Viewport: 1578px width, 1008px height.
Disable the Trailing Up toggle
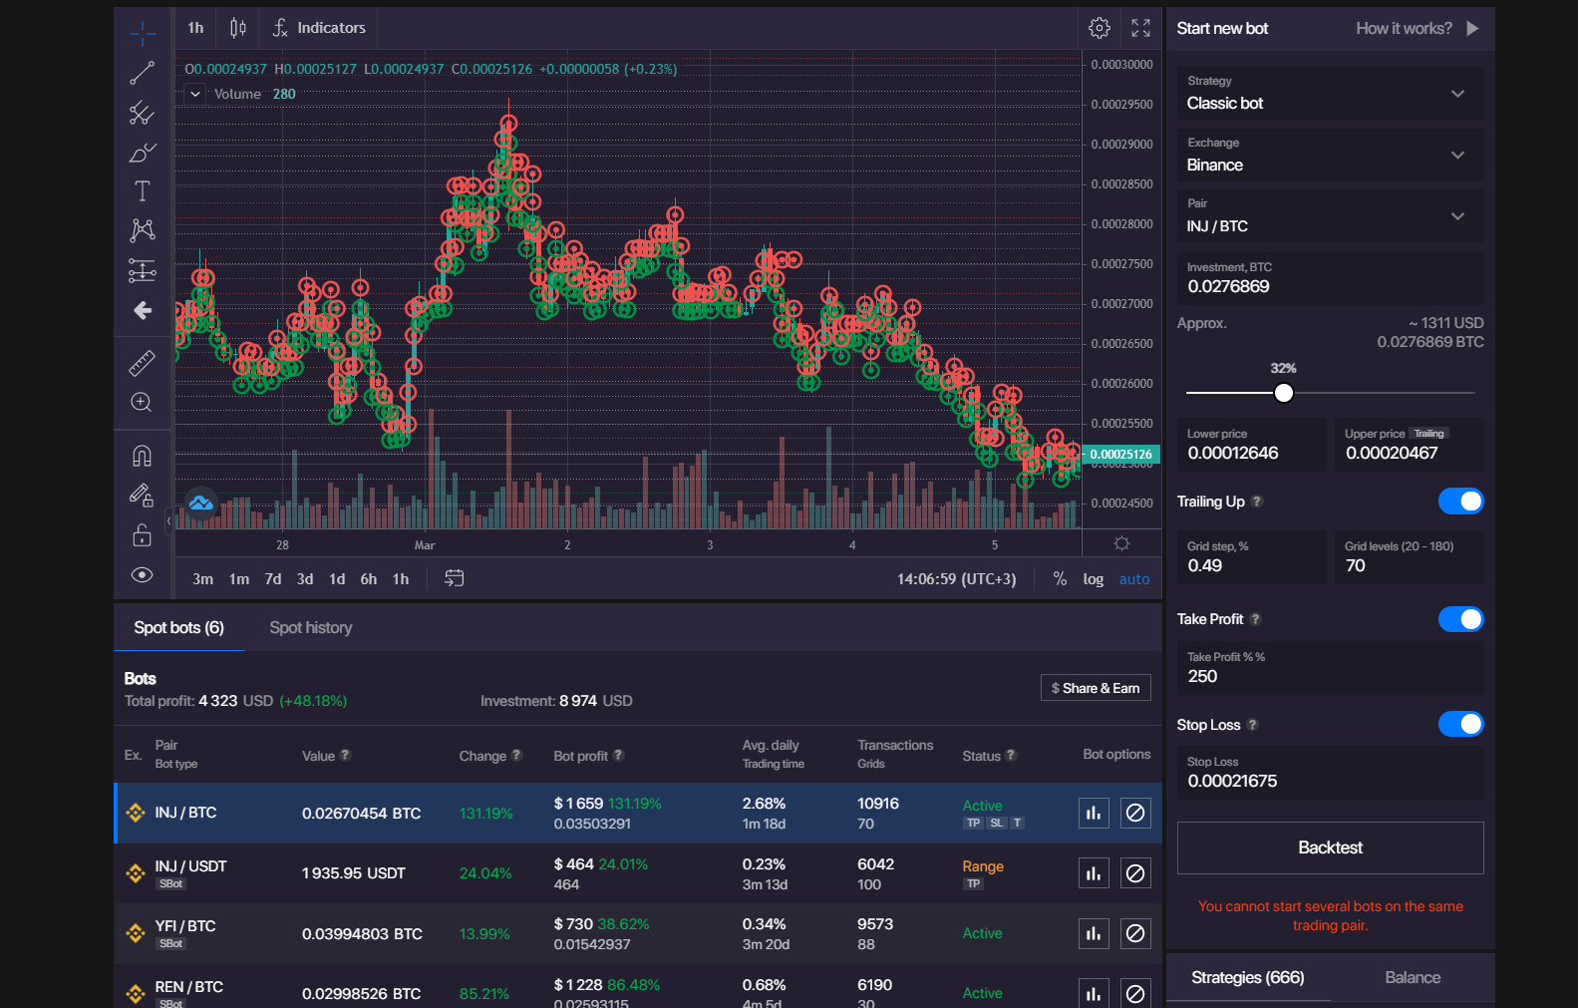tap(1460, 502)
